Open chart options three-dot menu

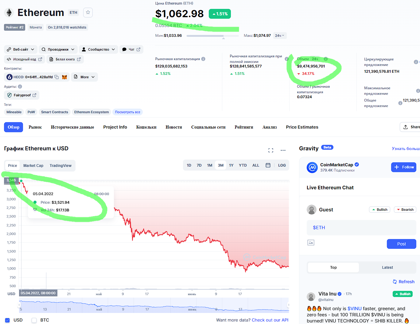(x=283, y=150)
